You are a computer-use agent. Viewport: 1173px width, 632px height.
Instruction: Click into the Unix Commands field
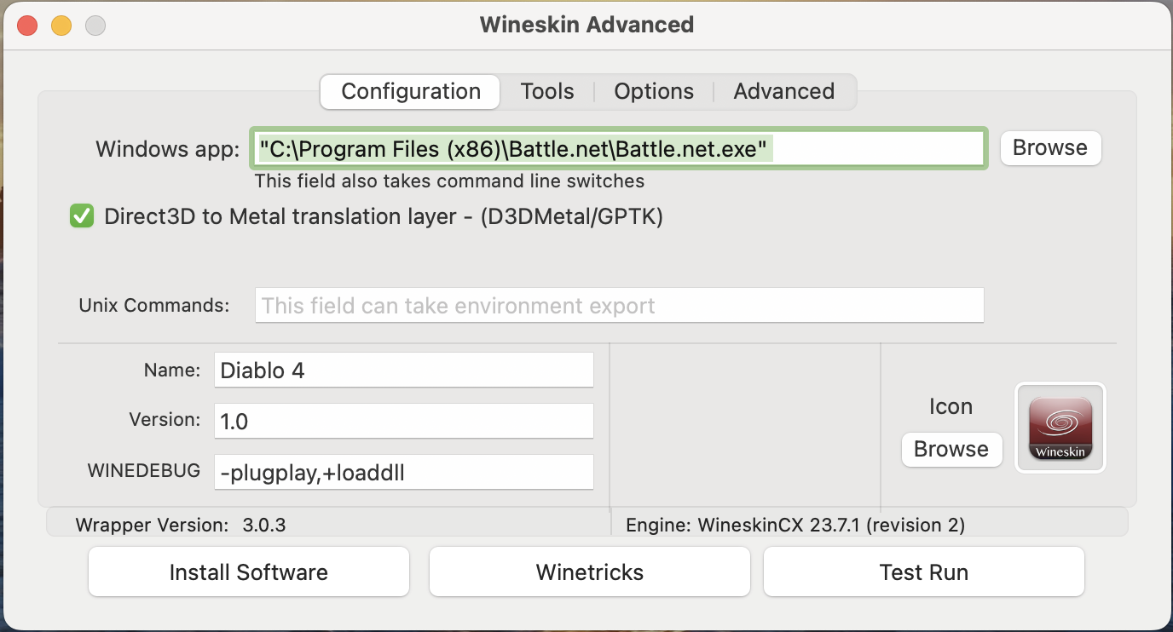tap(620, 305)
